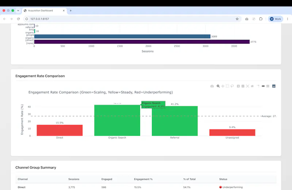Select the Zoom tool in chart modebar
Screen dimensions: 292x190
pyautogui.click(x=218, y=86)
